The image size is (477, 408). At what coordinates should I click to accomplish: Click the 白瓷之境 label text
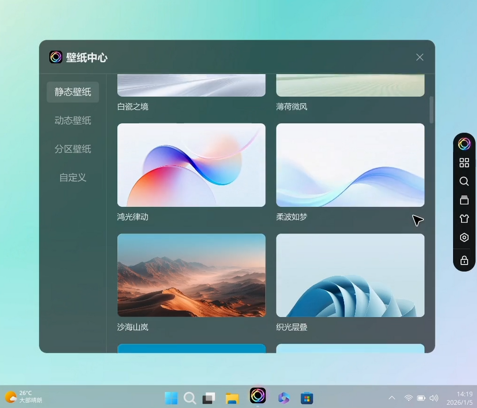133,107
